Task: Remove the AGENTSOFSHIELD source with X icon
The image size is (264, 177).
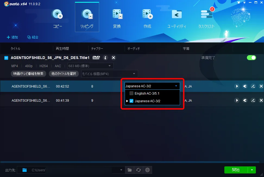Action: 114,58
